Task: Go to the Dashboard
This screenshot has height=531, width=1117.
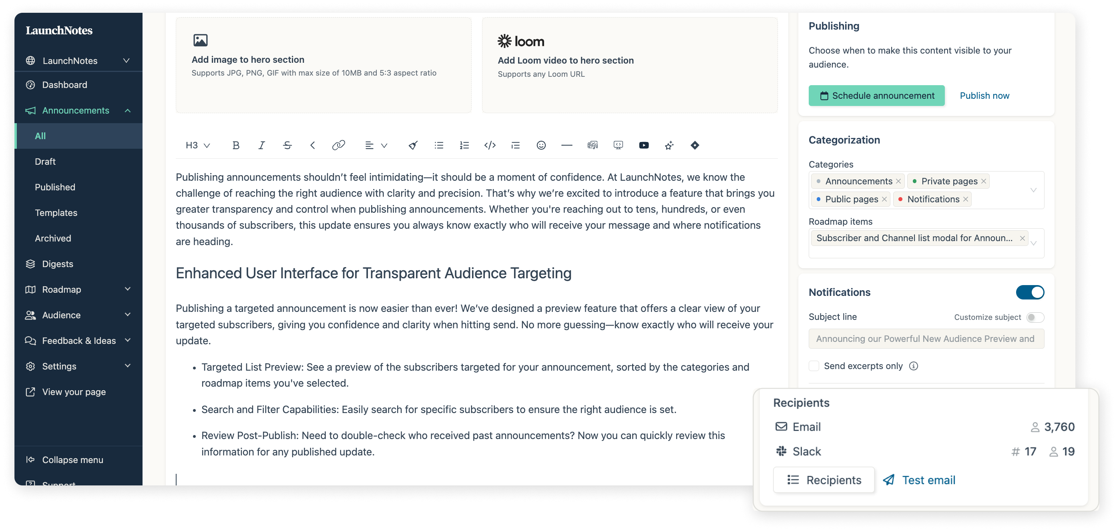Action: pos(78,85)
